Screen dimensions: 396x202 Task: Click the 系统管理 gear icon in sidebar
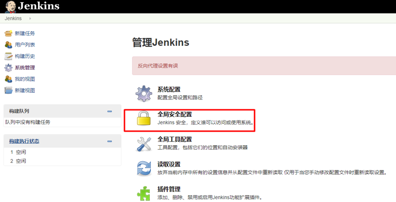8,67
